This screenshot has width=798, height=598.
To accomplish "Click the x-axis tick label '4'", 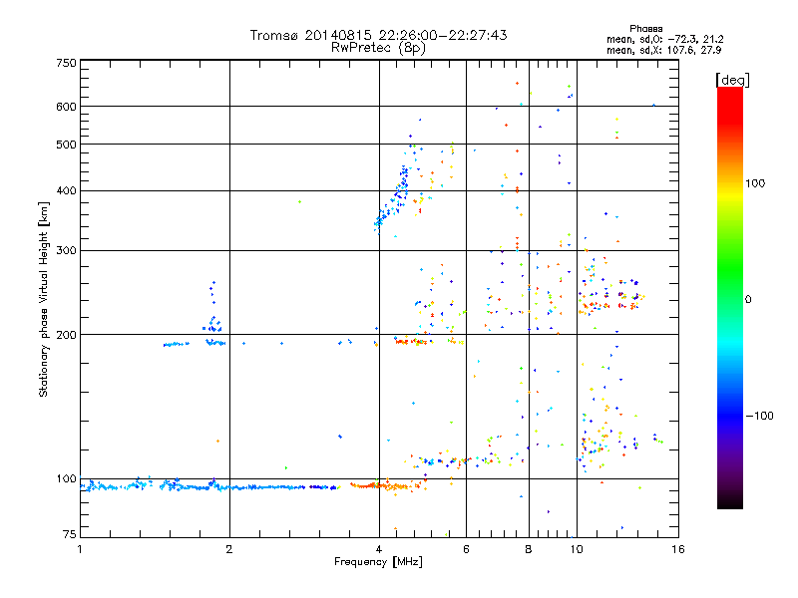I will [379, 549].
